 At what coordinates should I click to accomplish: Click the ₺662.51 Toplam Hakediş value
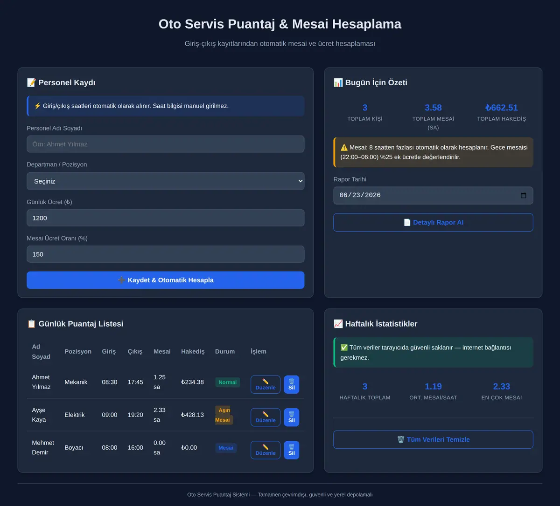pyautogui.click(x=502, y=108)
